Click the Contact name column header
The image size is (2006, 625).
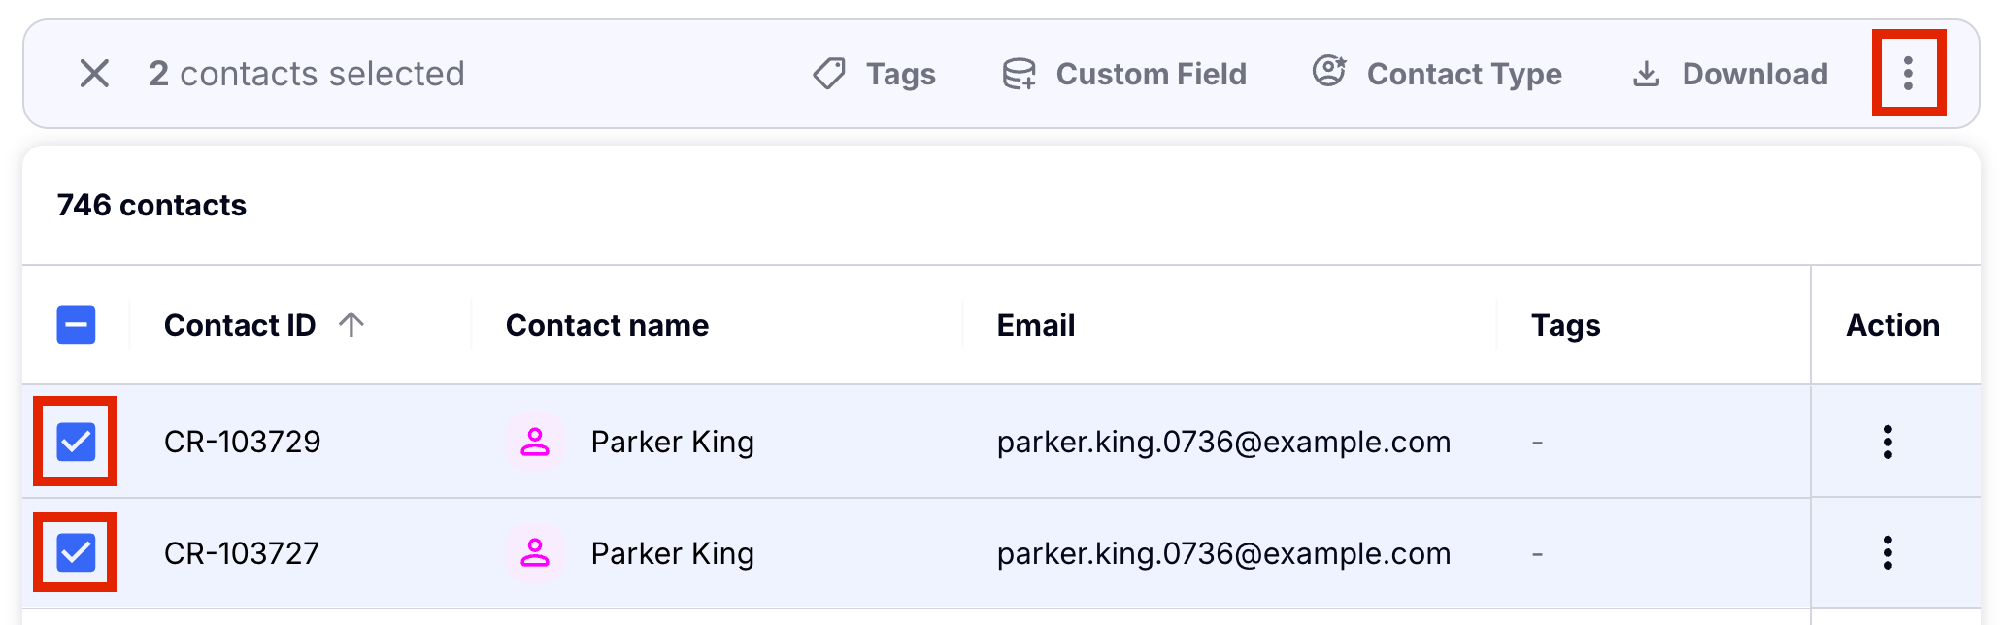pos(607,325)
